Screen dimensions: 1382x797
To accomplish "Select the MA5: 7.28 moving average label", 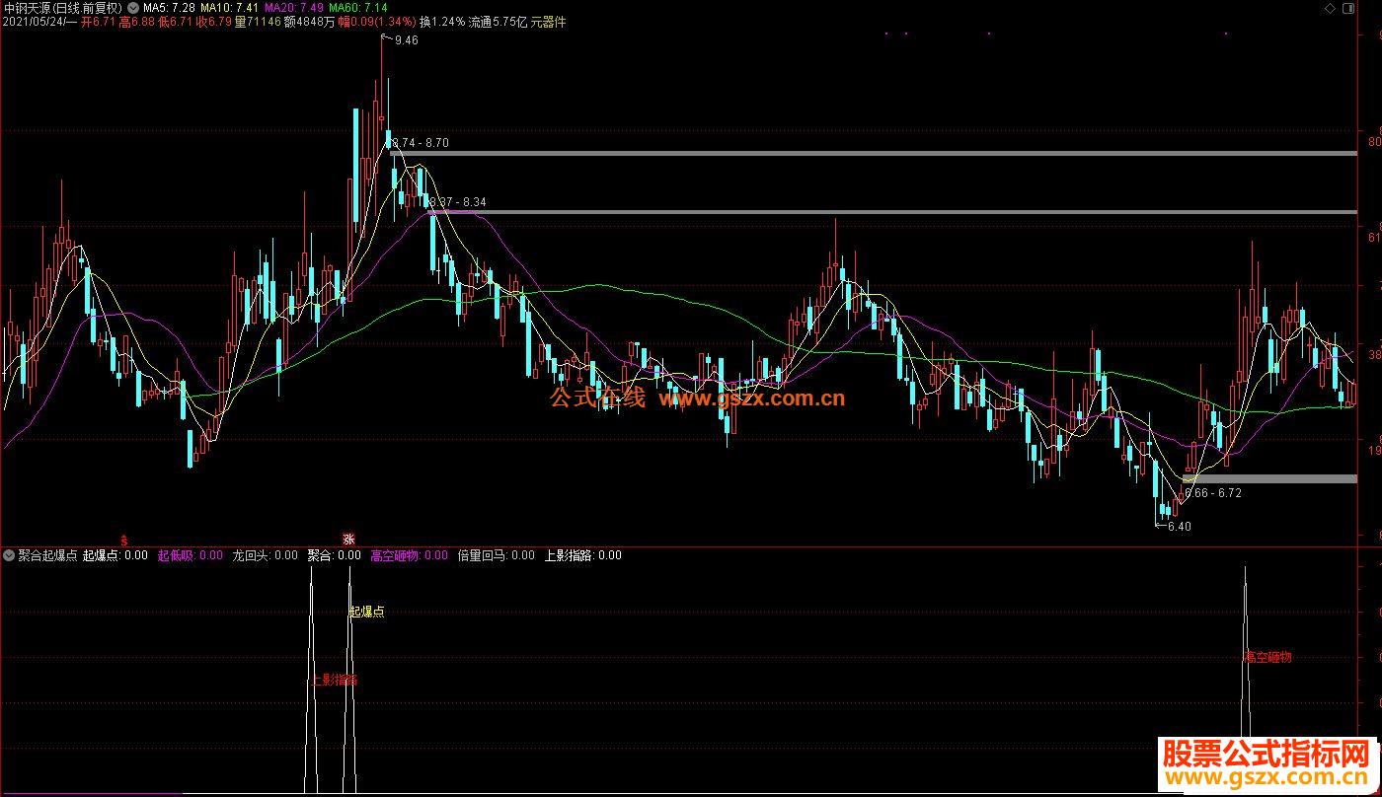I will click(169, 7).
